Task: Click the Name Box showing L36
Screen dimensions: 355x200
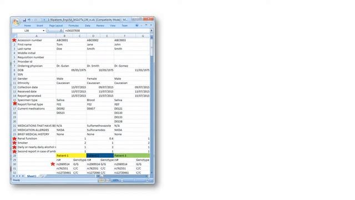Action: click(27, 31)
